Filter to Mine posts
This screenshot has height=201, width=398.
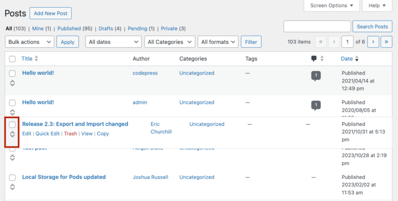pyautogui.click(x=38, y=28)
